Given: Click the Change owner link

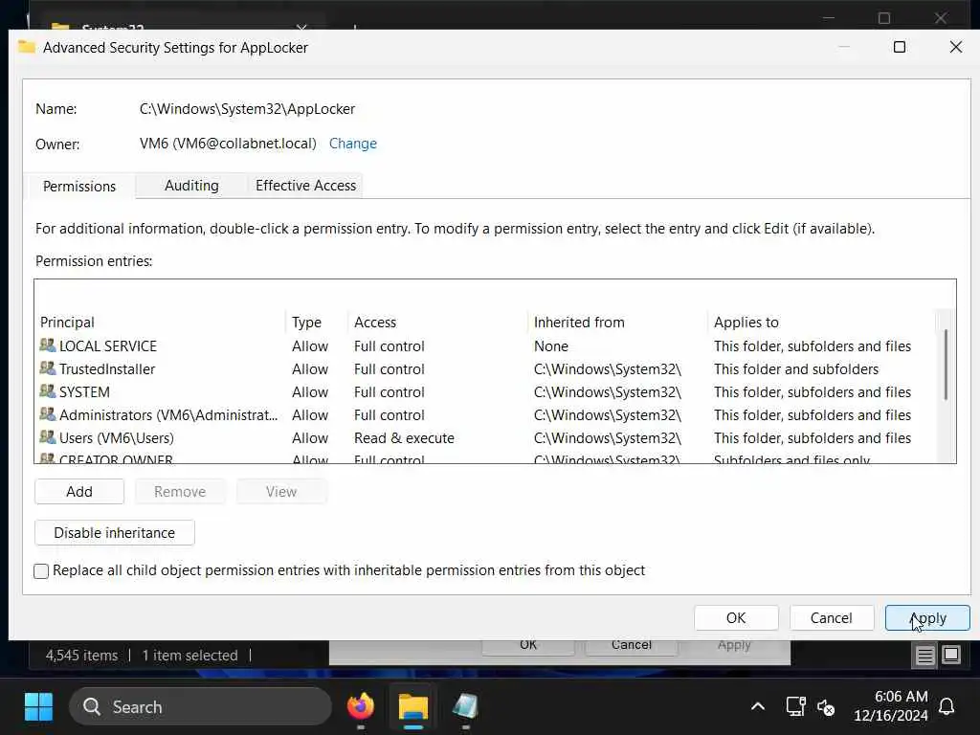Looking at the screenshot, I should [353, 144].
